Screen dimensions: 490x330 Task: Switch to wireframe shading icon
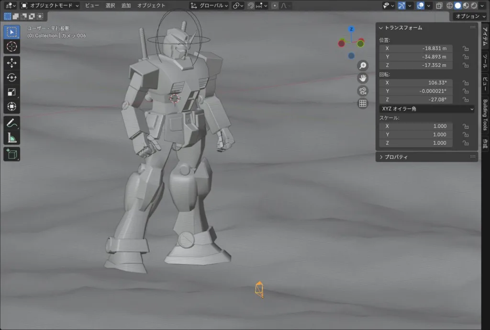[449, 5]
